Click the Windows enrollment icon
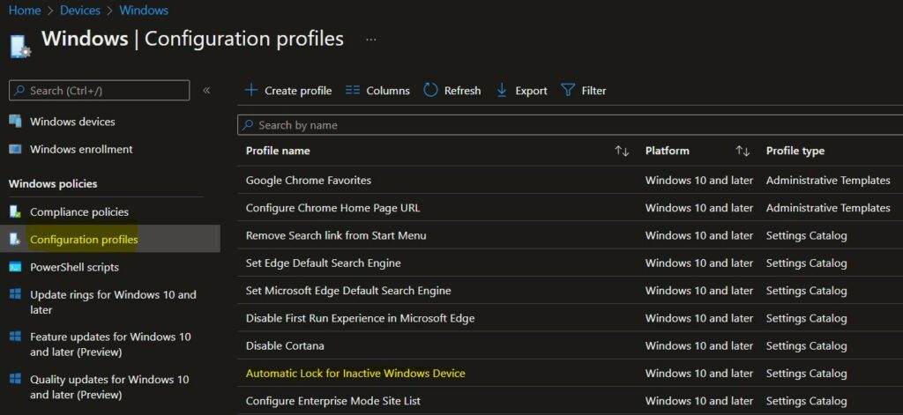This screenshot has width=903, height=415. pos(16,149)
